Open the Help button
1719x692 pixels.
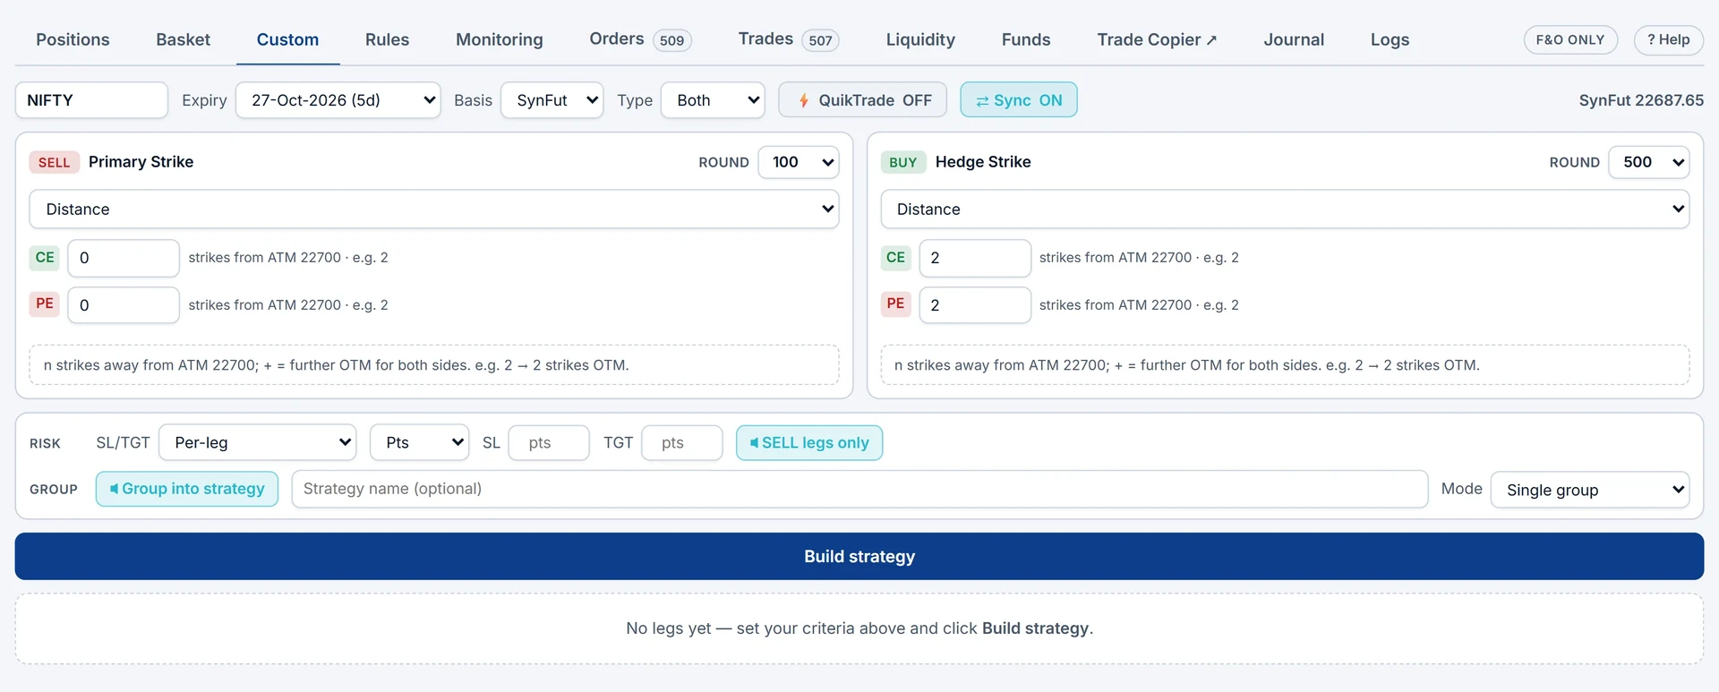tap(1669, 39)
